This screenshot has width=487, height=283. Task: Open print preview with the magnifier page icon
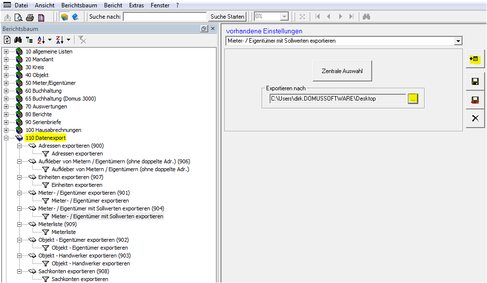[19, 17]
